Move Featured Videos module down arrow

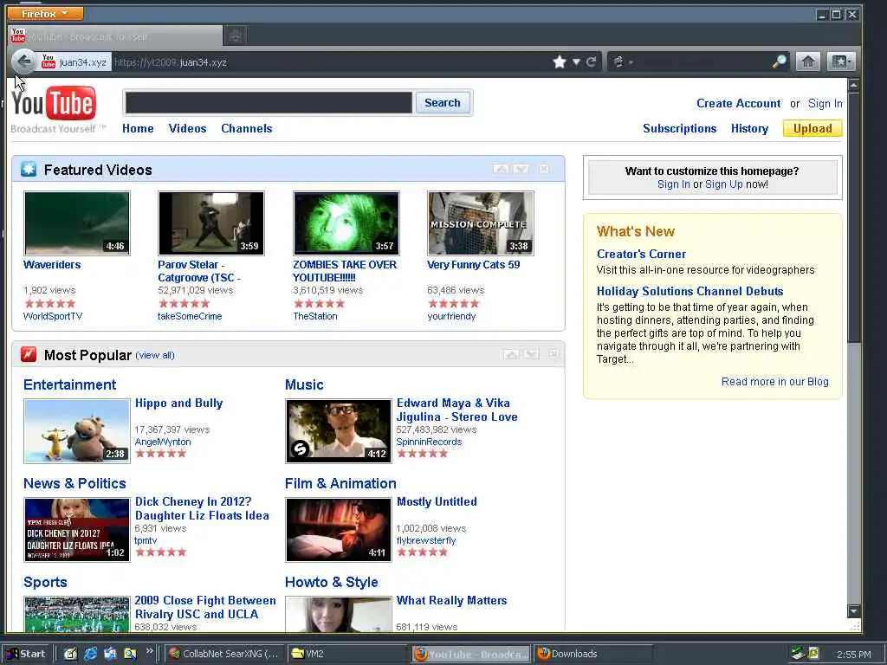521,169
